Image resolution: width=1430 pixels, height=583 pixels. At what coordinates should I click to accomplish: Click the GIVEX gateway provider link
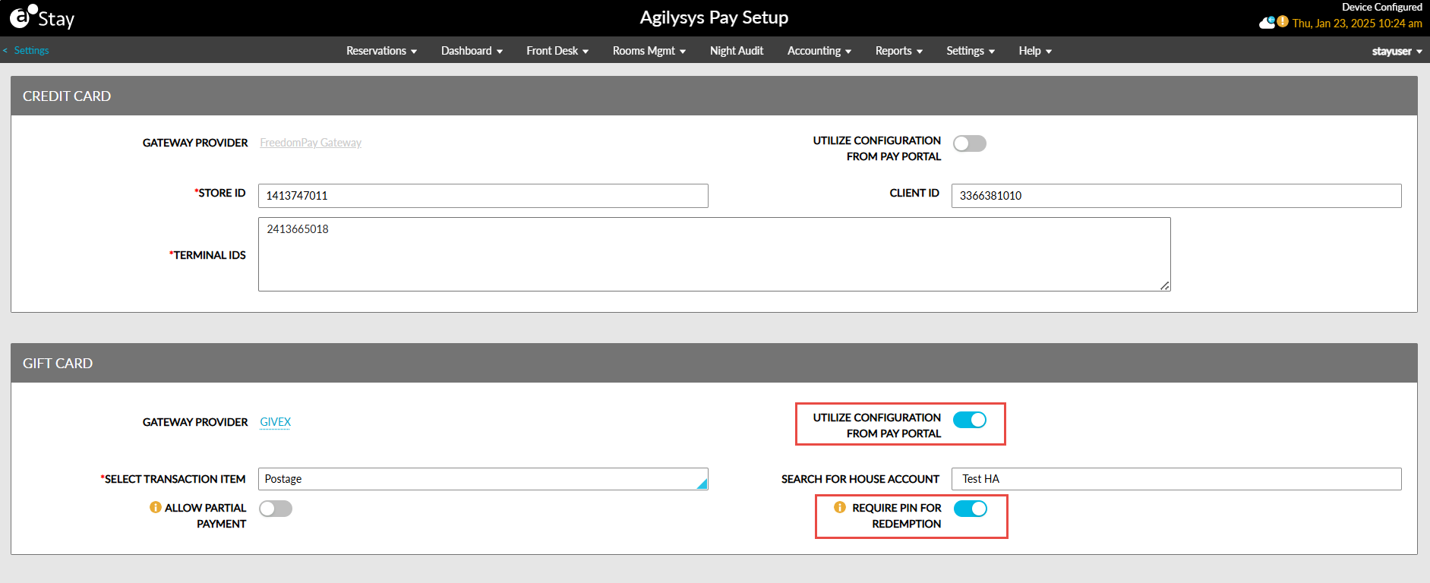276,422
